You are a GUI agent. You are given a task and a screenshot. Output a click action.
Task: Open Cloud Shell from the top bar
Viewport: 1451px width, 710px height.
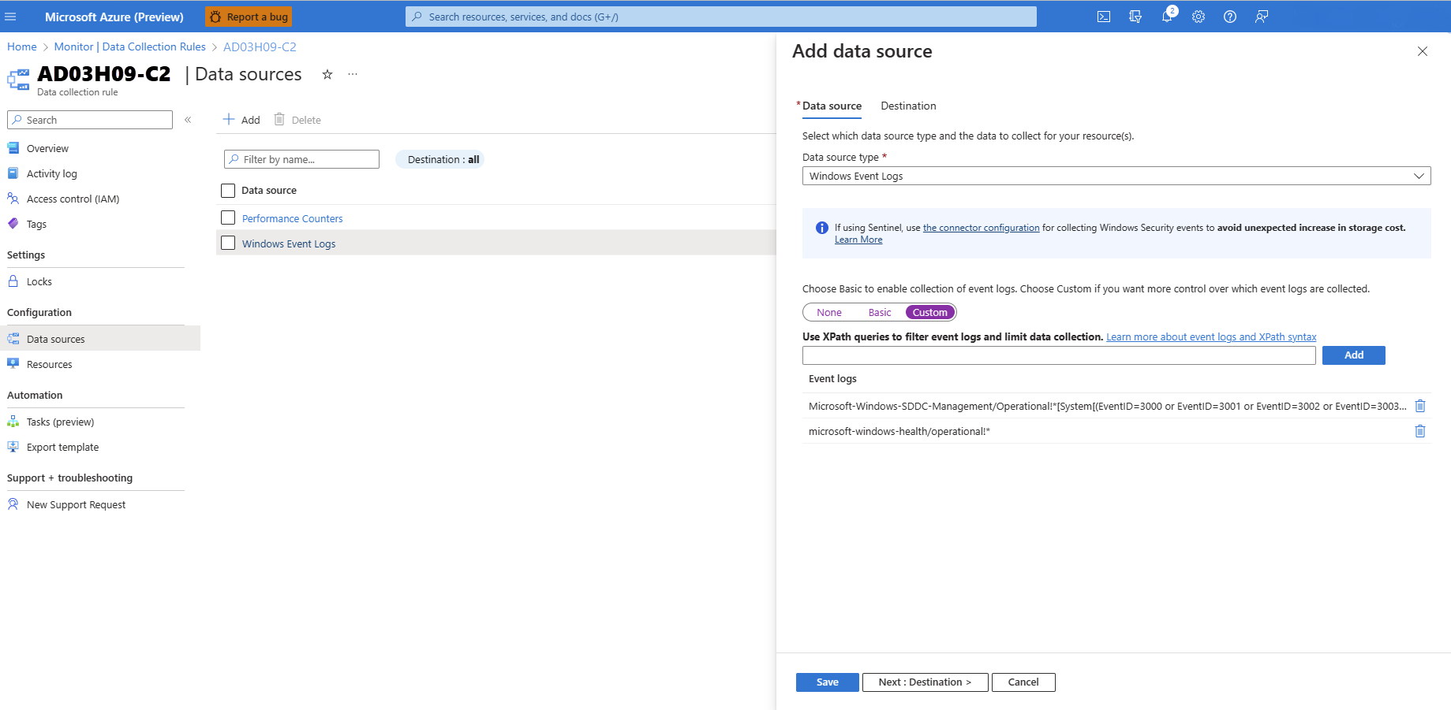(1104, 17)
